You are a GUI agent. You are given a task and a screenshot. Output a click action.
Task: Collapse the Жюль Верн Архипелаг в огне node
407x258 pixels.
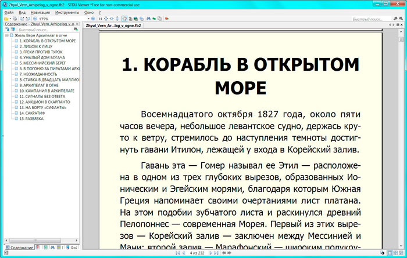coord(7,35)
